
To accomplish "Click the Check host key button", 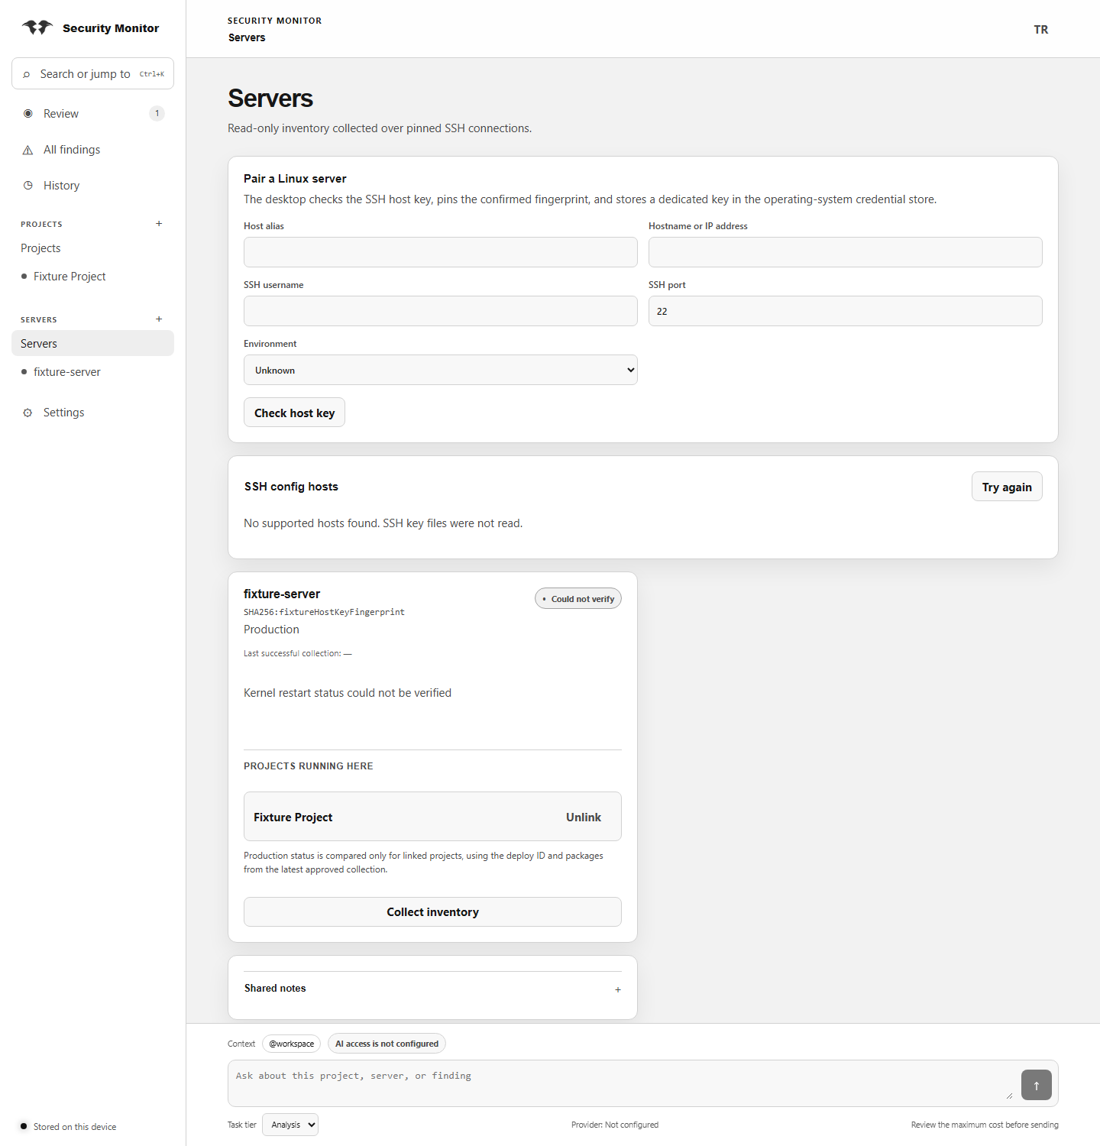I will point(294,413).
